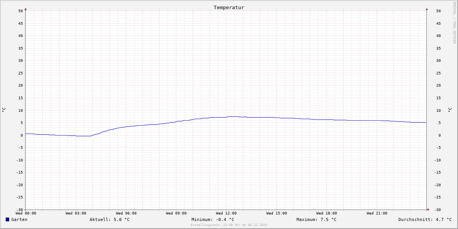Click the right axis °C unit label
Viewport: 458px width, 229px height.
point(450,110)
